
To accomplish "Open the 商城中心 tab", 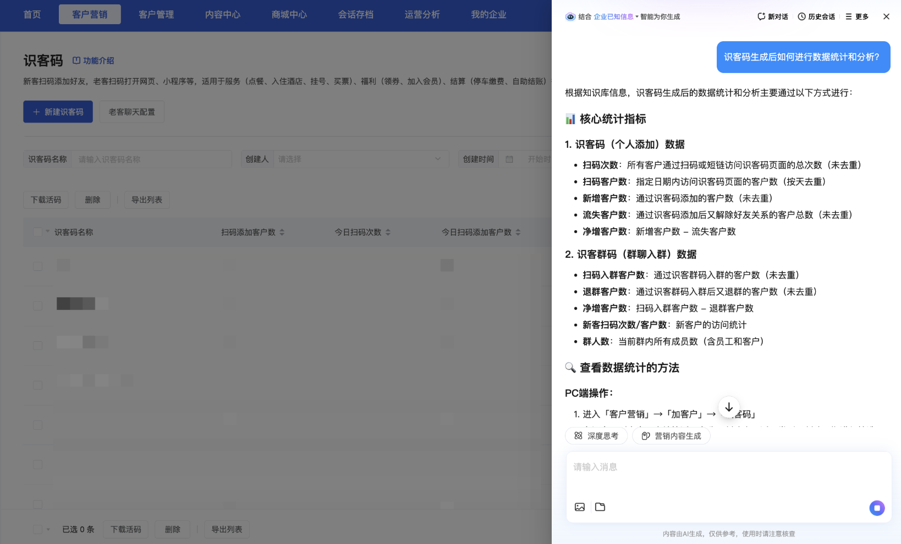I will tap(289, 14).
